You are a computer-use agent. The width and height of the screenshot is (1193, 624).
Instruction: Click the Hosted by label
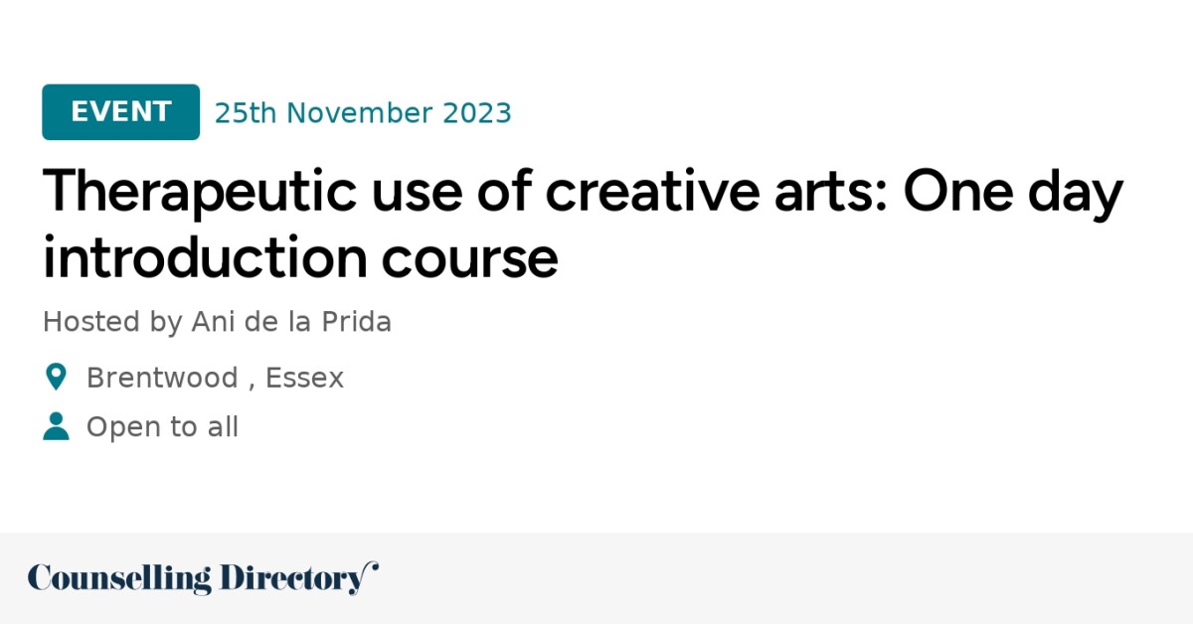[x=111, y=322]
